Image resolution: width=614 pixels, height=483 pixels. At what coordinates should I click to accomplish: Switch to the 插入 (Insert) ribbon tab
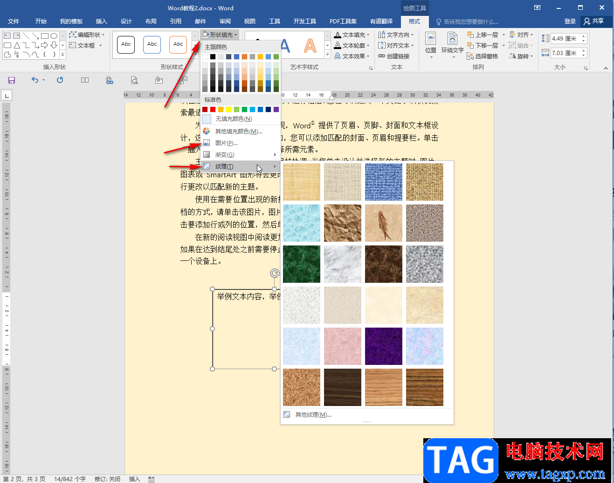[101, 21]
